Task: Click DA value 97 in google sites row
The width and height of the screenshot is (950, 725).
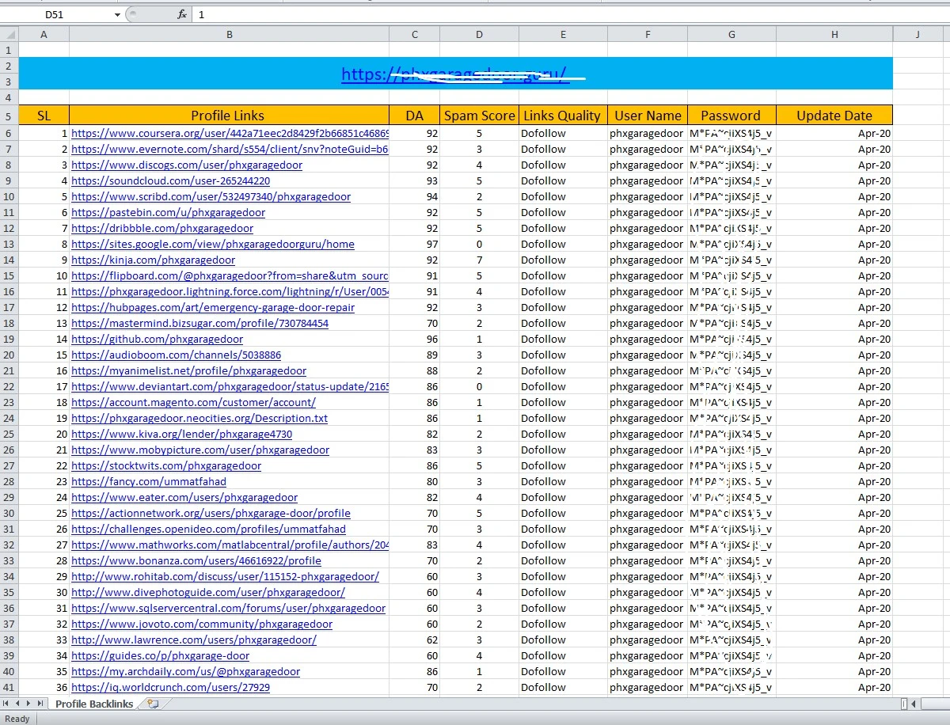Action: click(x=415, y=244)
